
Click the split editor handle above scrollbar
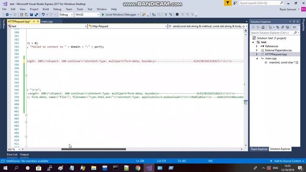[x=246, y=31]
